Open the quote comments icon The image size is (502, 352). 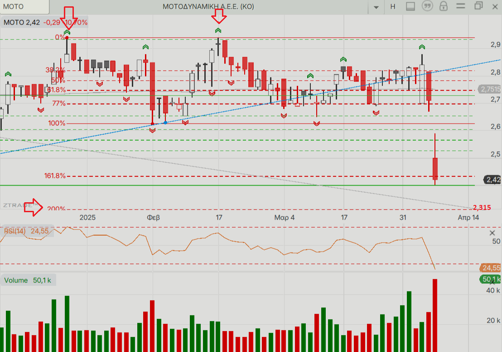tap(427, 6)
